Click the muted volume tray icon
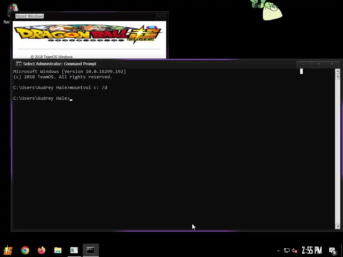 [x=295, y=250]
